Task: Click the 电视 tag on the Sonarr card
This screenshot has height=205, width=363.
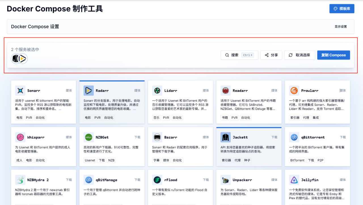Action: [x=20, y=118]
